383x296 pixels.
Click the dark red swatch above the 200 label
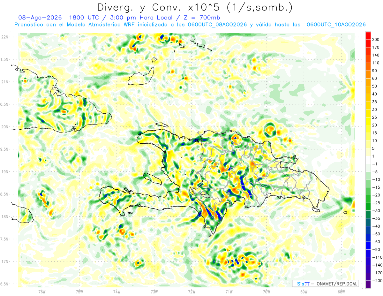click(368, 35)
